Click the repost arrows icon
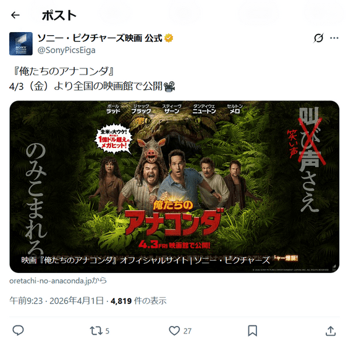Viewport: 346px width, 342px height. point(96,330)
